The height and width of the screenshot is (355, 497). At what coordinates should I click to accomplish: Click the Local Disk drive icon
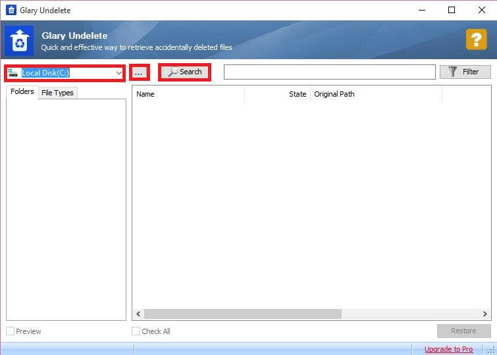click(x=13, y=73)
